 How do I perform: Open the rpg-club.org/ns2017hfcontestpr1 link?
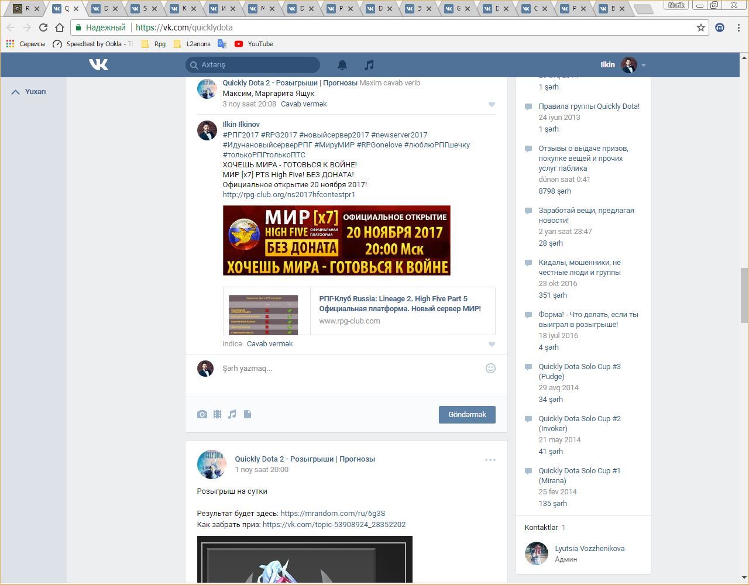[x=289, y=195]
